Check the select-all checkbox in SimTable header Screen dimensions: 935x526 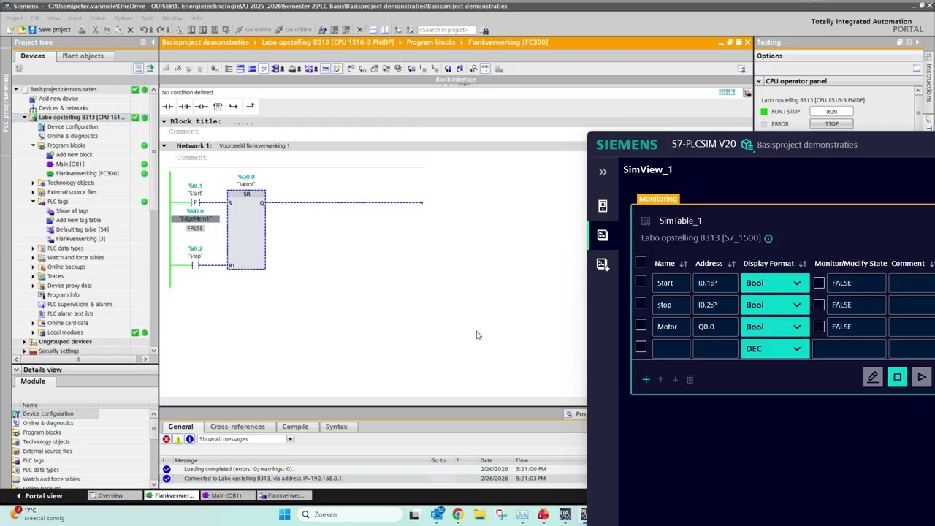click(x=641, y=262)
